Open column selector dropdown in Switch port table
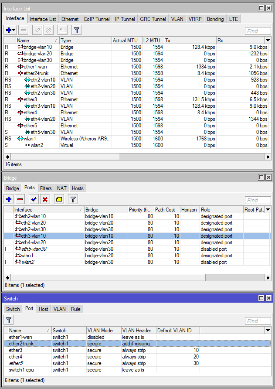 point(268,330)
